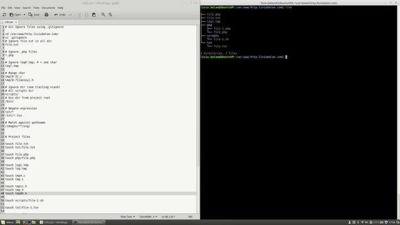Open the file manager launcher icon
Viewport: 400px width, 225px height.
click(x=34, y=222)
